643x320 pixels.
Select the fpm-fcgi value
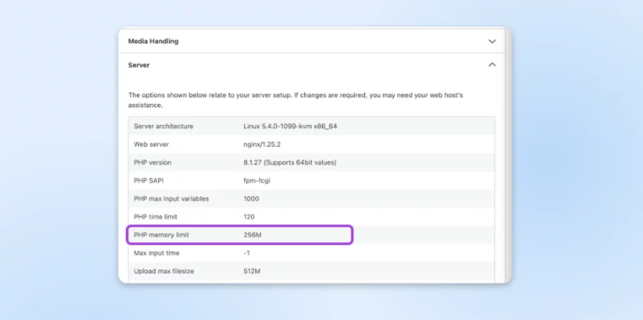point(257,181)
